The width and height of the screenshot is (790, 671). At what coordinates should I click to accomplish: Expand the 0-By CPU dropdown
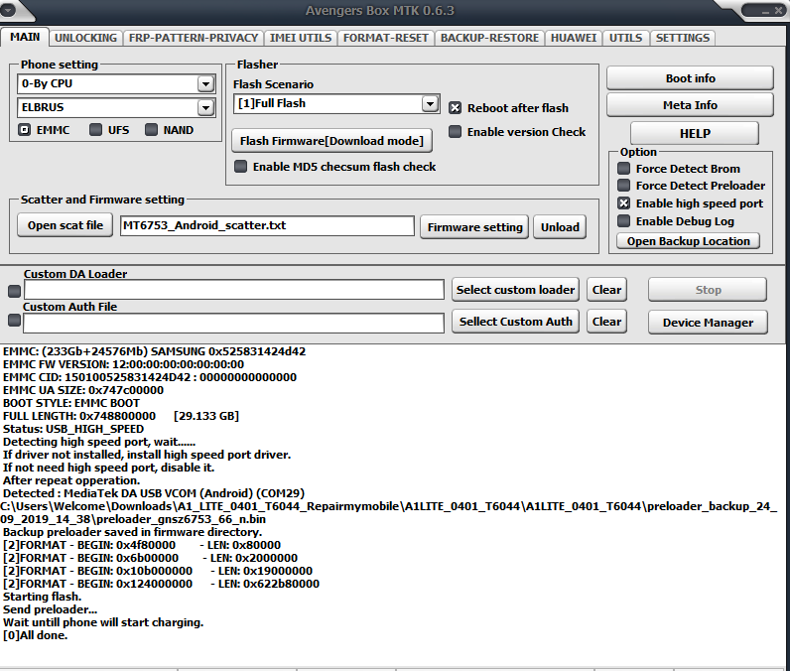(205, 83)
